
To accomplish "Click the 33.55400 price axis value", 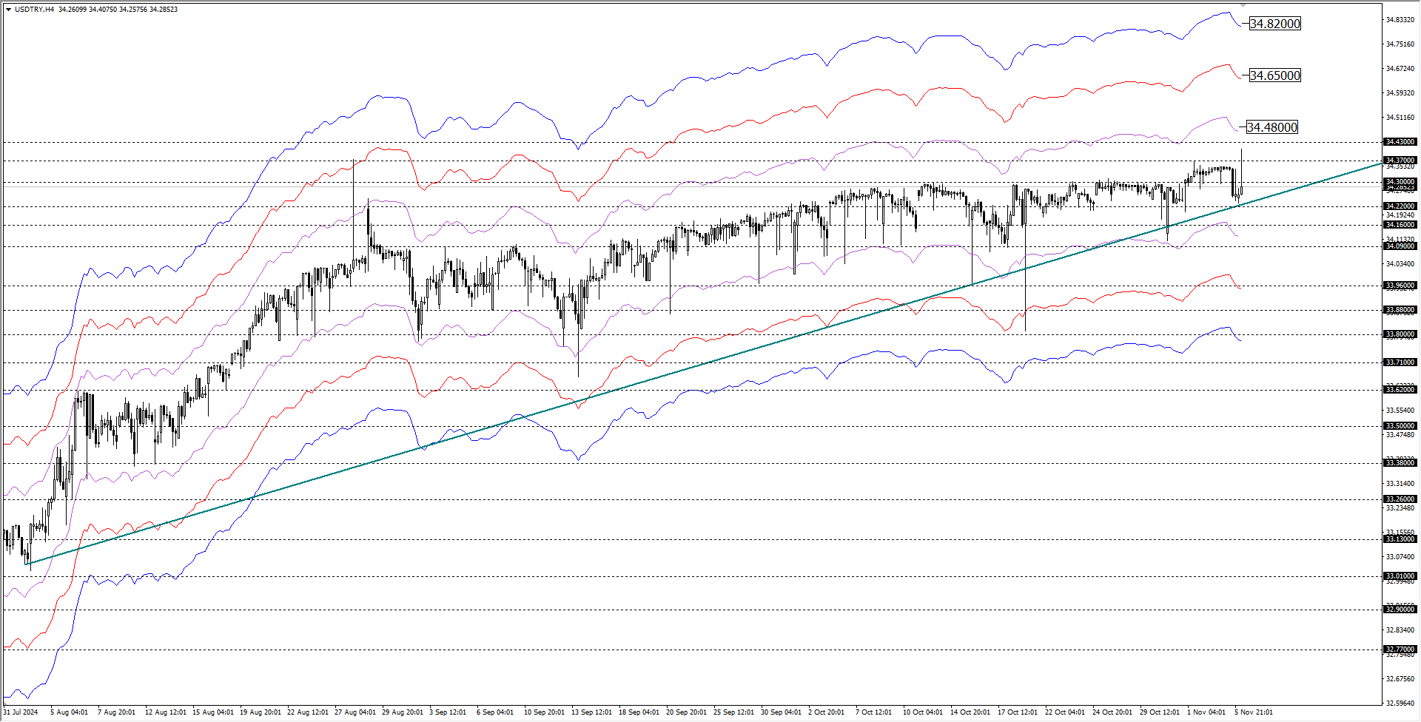I will point(1400,411).
